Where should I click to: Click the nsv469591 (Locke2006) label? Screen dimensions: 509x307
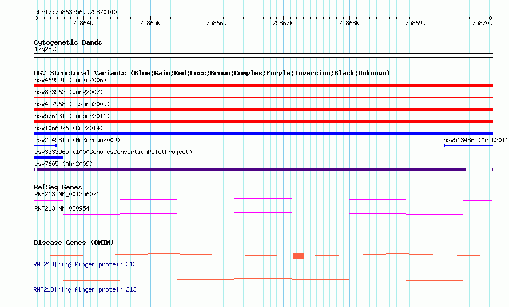coord(70,80)
